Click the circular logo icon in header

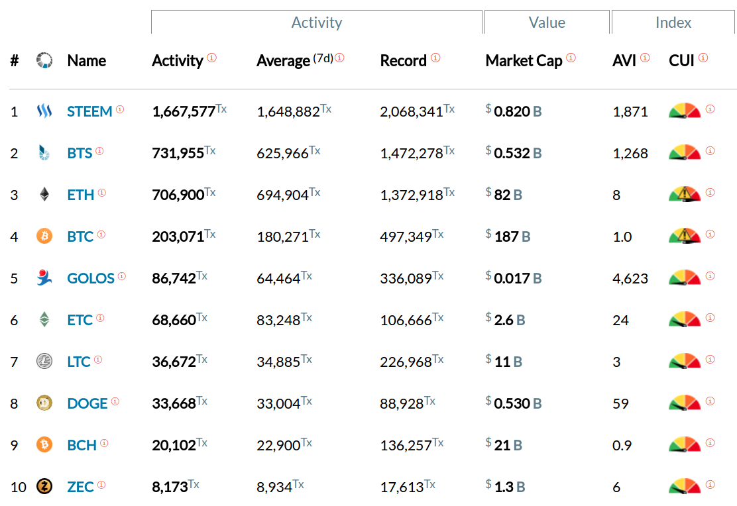click(x=44, y=60)
